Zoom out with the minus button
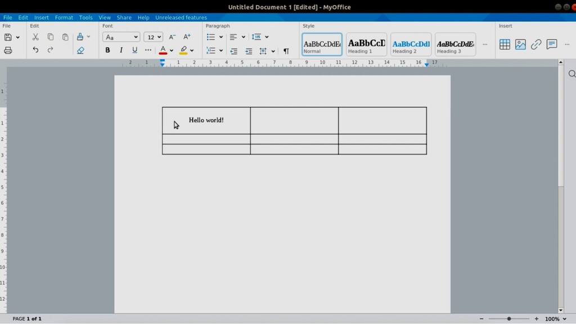 pyautogui.click(x=481, y=319)
